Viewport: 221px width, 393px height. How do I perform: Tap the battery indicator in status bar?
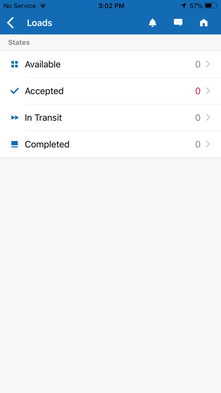211,6
